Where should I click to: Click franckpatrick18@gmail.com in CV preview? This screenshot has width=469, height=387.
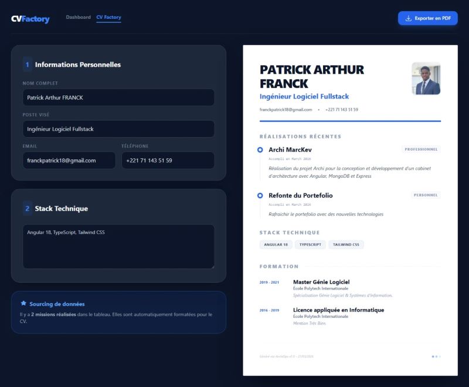[x=286, y=110]
